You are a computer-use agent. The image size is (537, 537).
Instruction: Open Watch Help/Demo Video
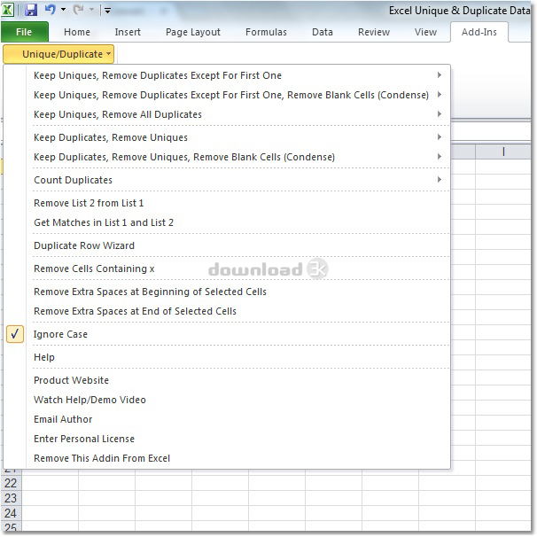(89, 400)
